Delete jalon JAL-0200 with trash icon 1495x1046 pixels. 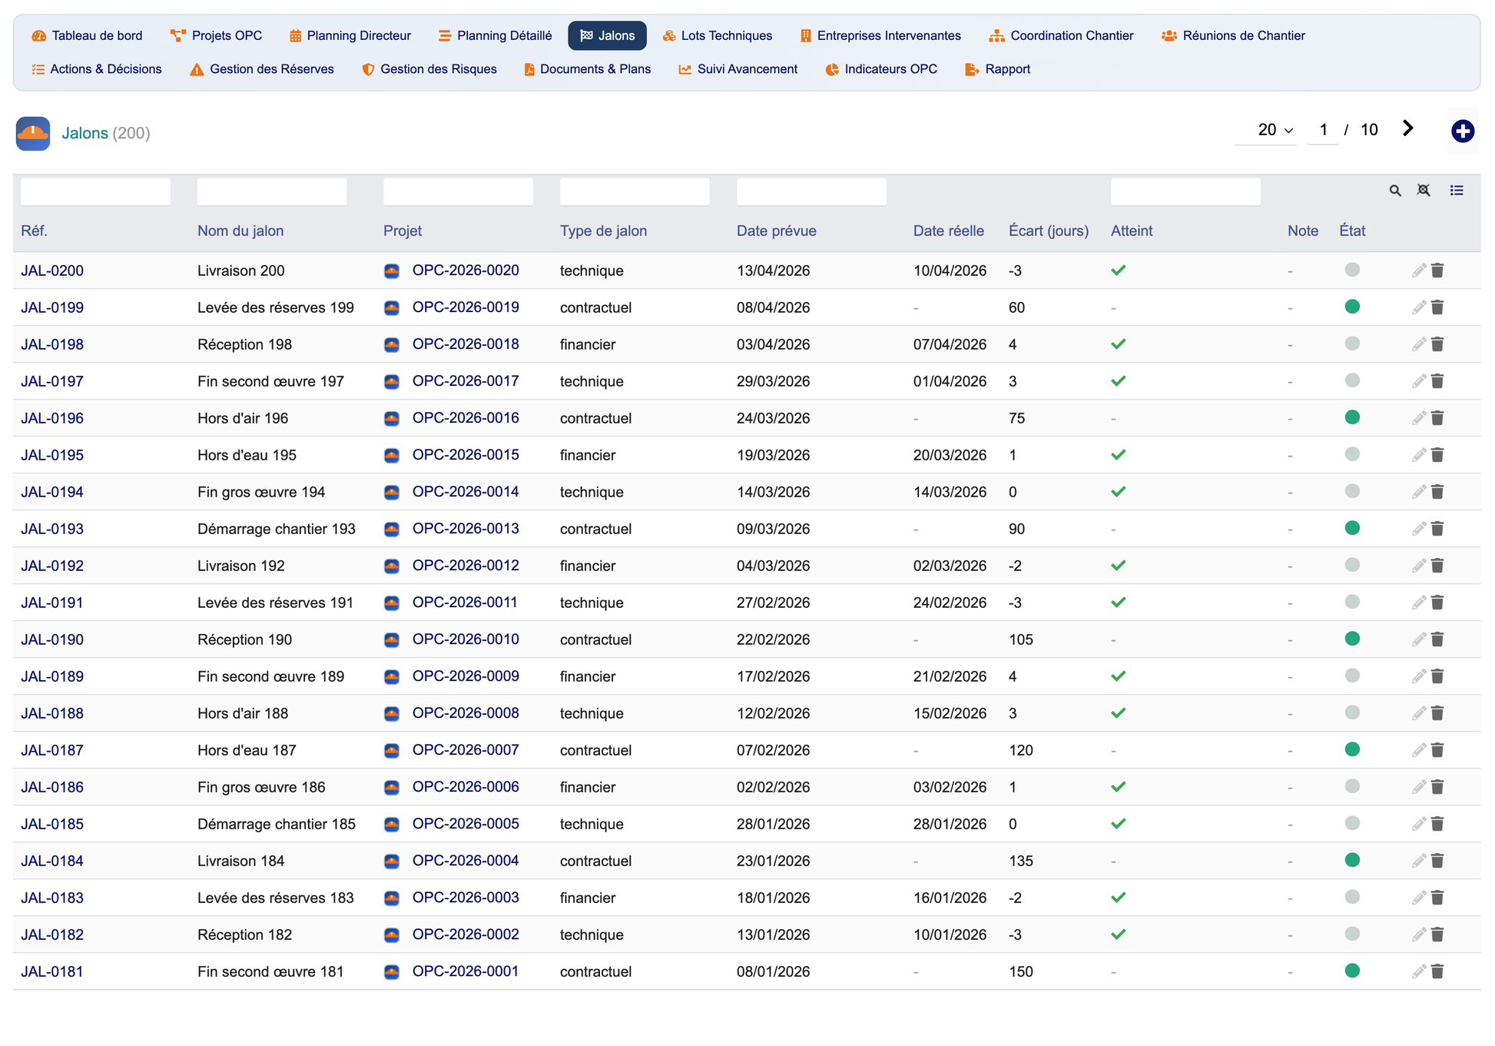[1437, 271]
